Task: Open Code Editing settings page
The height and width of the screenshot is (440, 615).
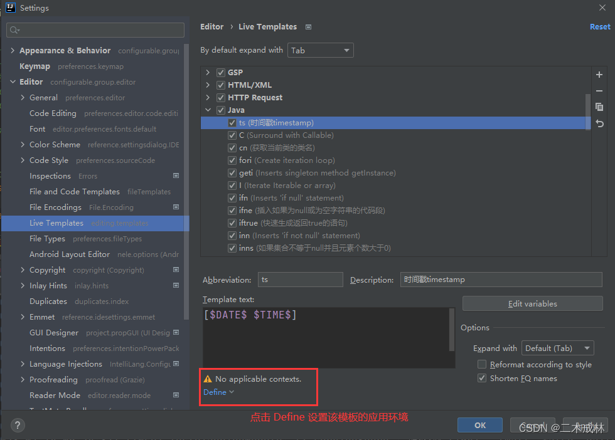Action: (x=53, y=113)
